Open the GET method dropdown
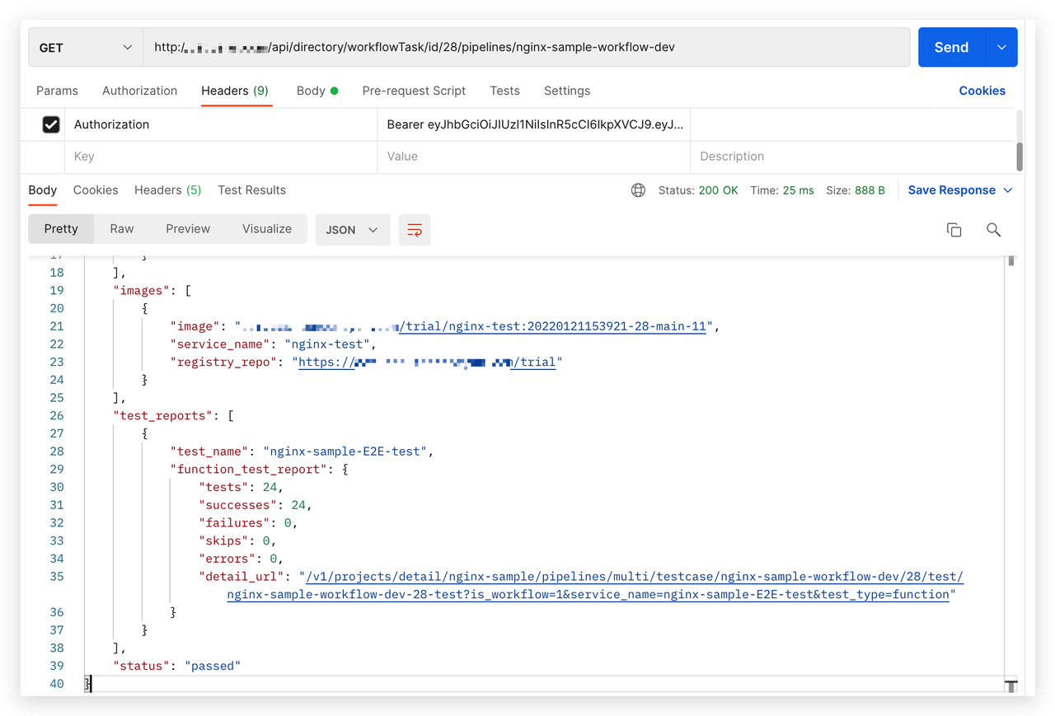Image resolution: width=1055 pixels, height=716 pixels. pos(85,48)
